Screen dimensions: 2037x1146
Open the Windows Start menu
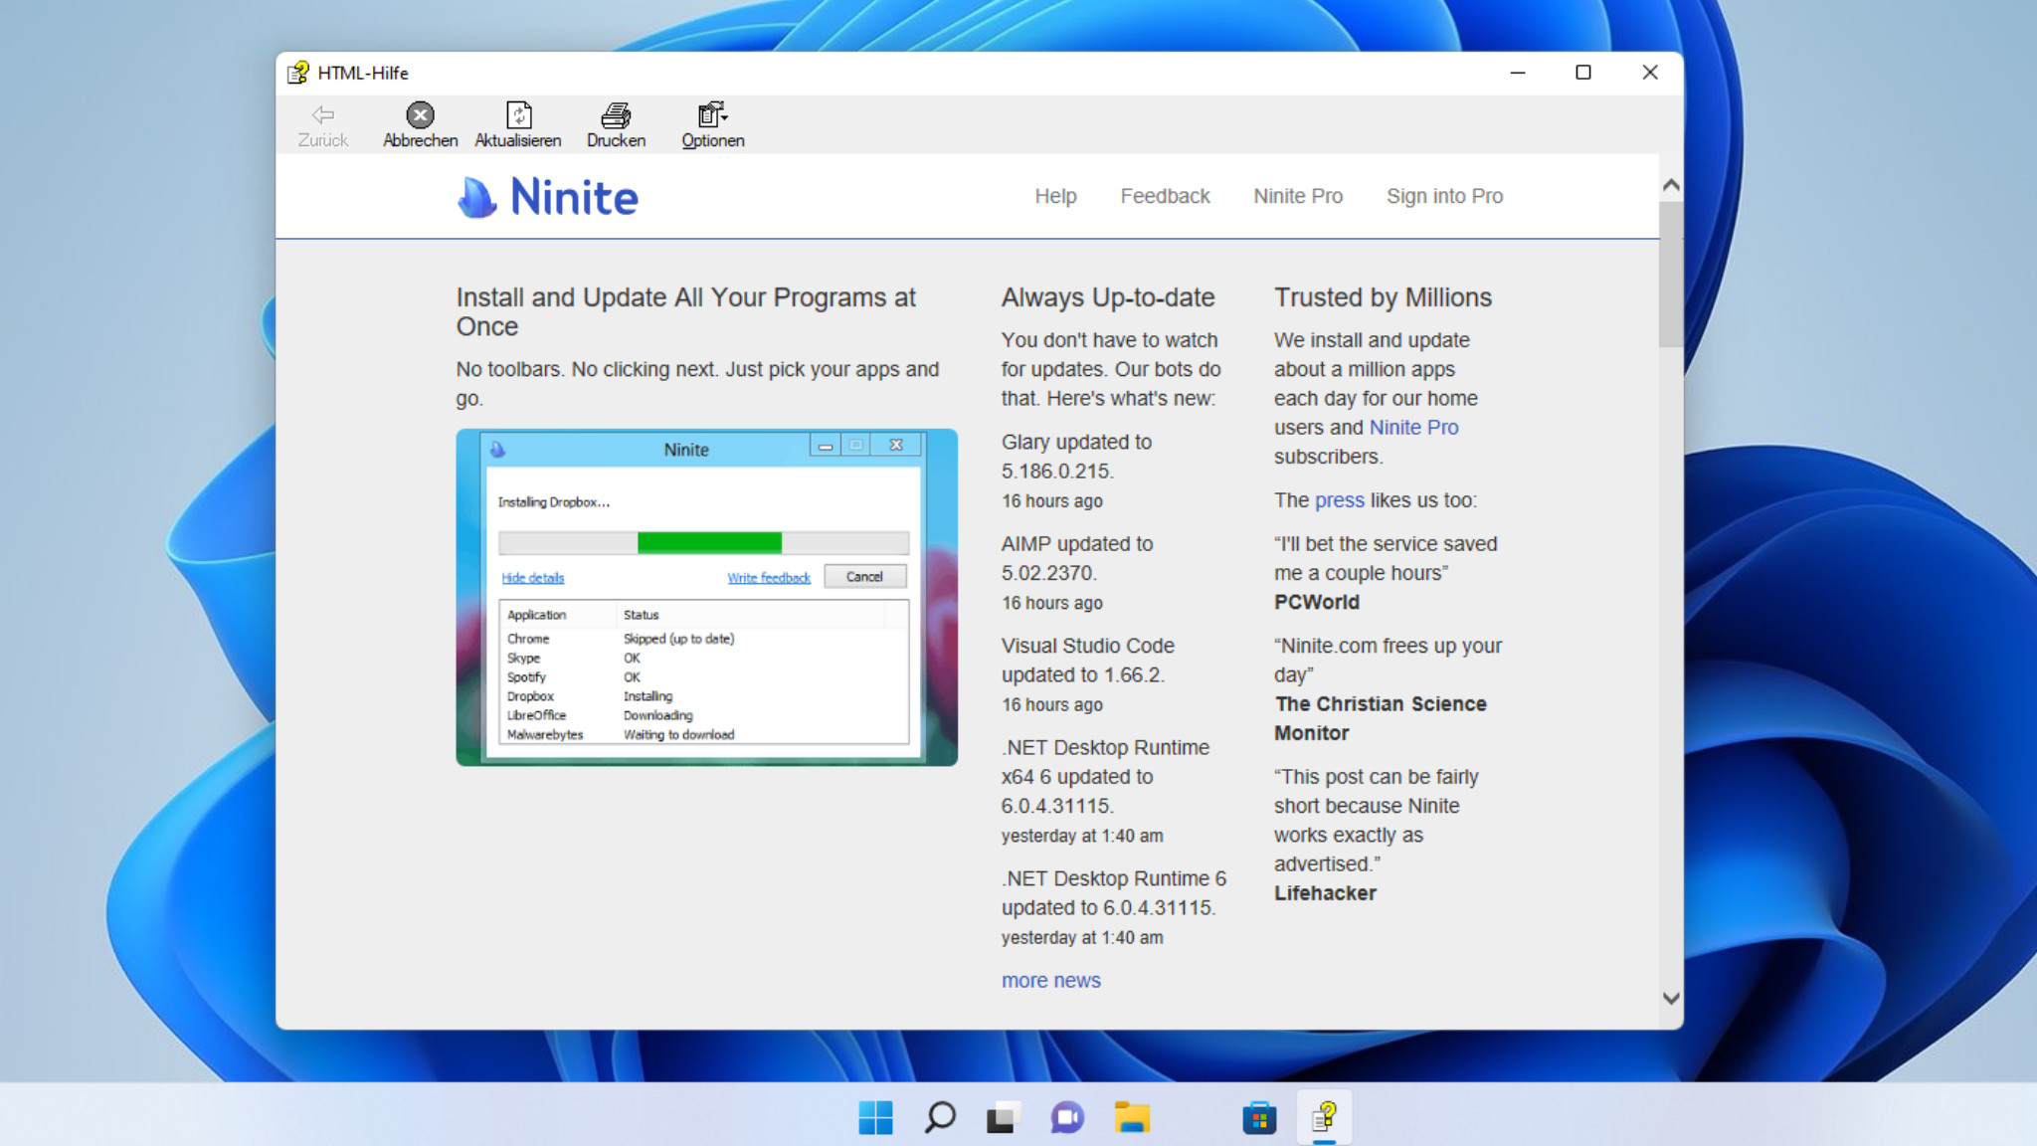[x=875, y=1117]
